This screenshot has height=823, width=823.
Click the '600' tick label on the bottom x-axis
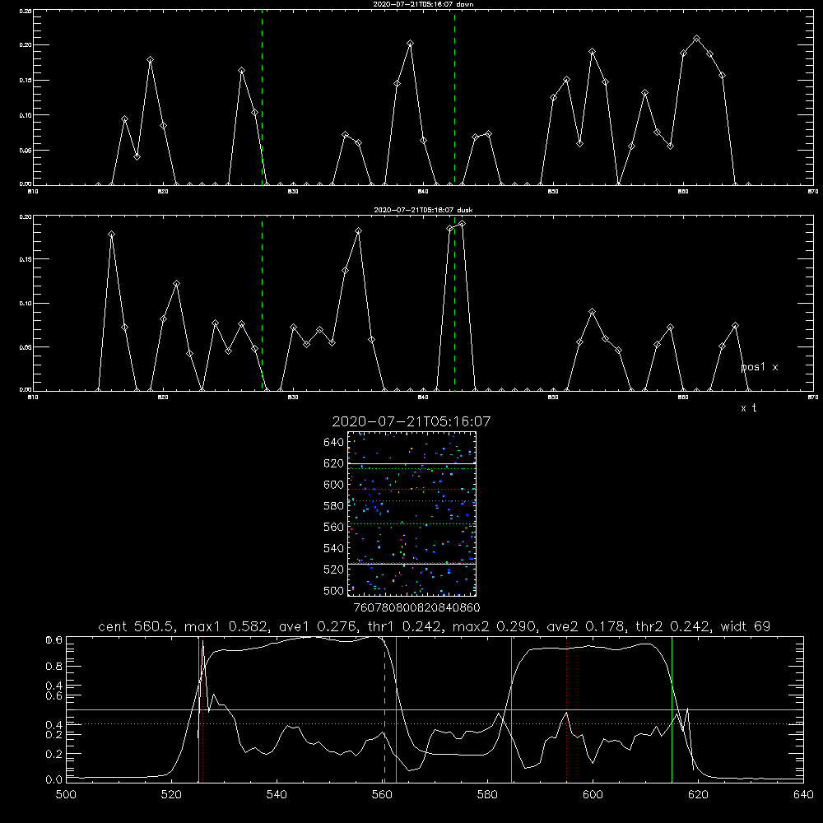click(x=593, y=795)
